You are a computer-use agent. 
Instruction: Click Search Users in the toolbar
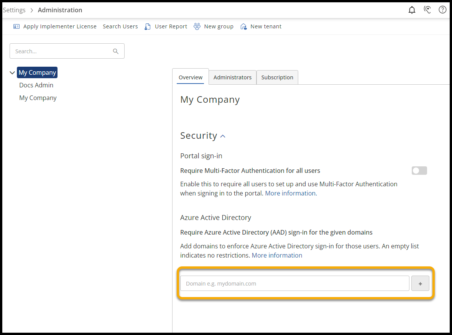(x=120, y=26)
